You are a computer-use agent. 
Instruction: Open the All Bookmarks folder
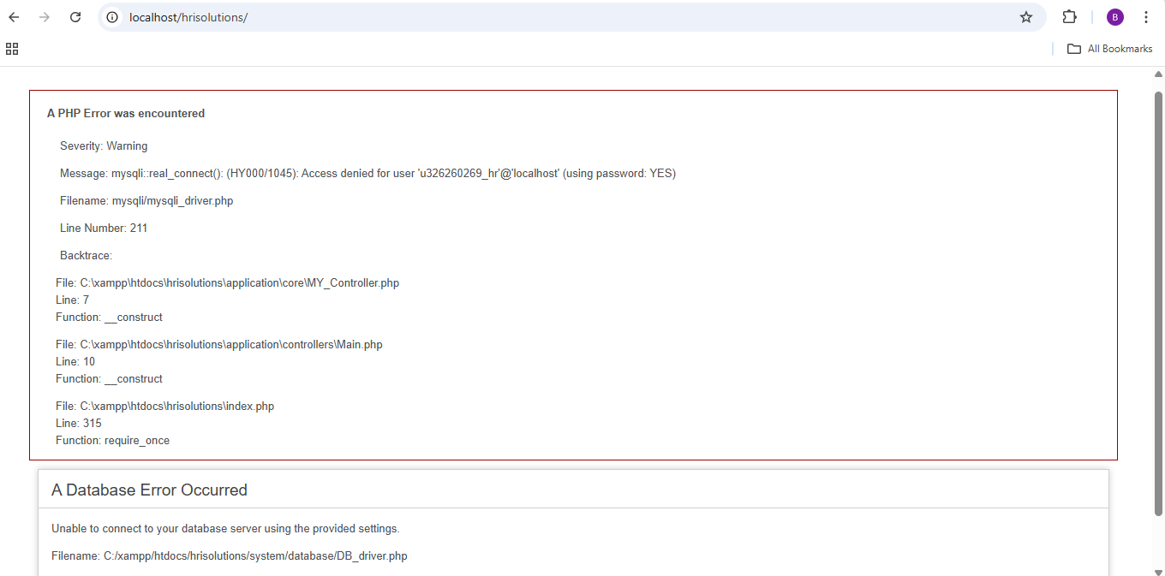click(1109, 49)
